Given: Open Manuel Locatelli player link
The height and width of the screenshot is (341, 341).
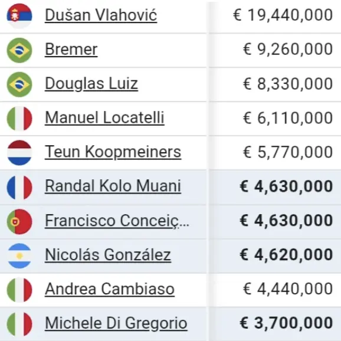Looking at the screenshot, I should pos(104,117).
